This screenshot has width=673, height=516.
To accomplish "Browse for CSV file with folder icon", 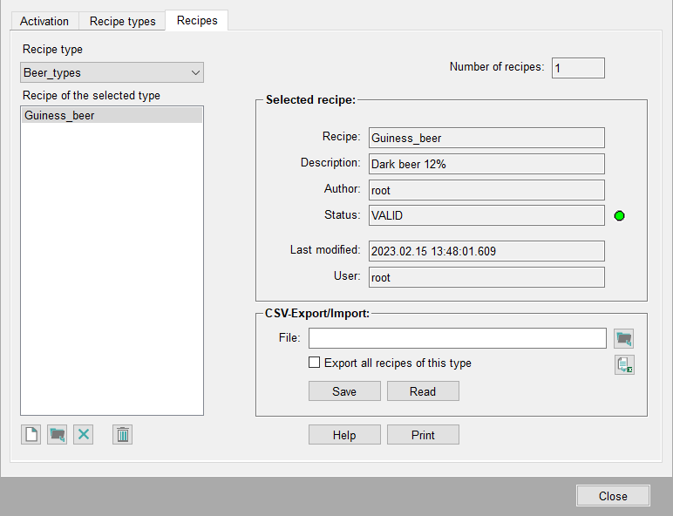I will coord(623,338).
